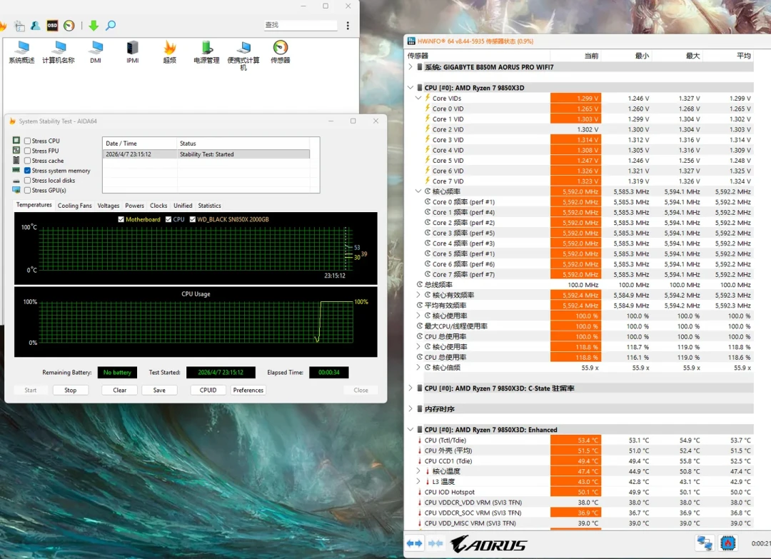Select the Stability Test: Started log row

[206, 154]
